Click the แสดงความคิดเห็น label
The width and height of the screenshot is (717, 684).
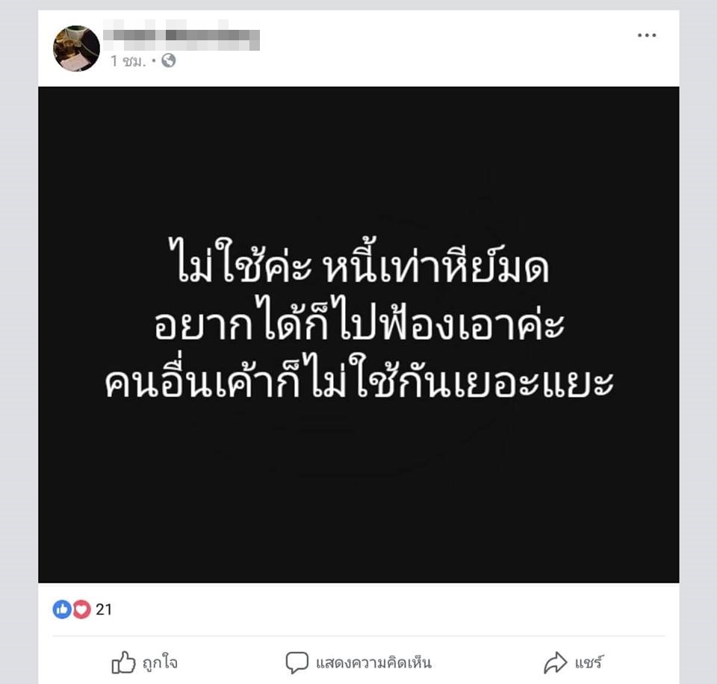point(373,662)
